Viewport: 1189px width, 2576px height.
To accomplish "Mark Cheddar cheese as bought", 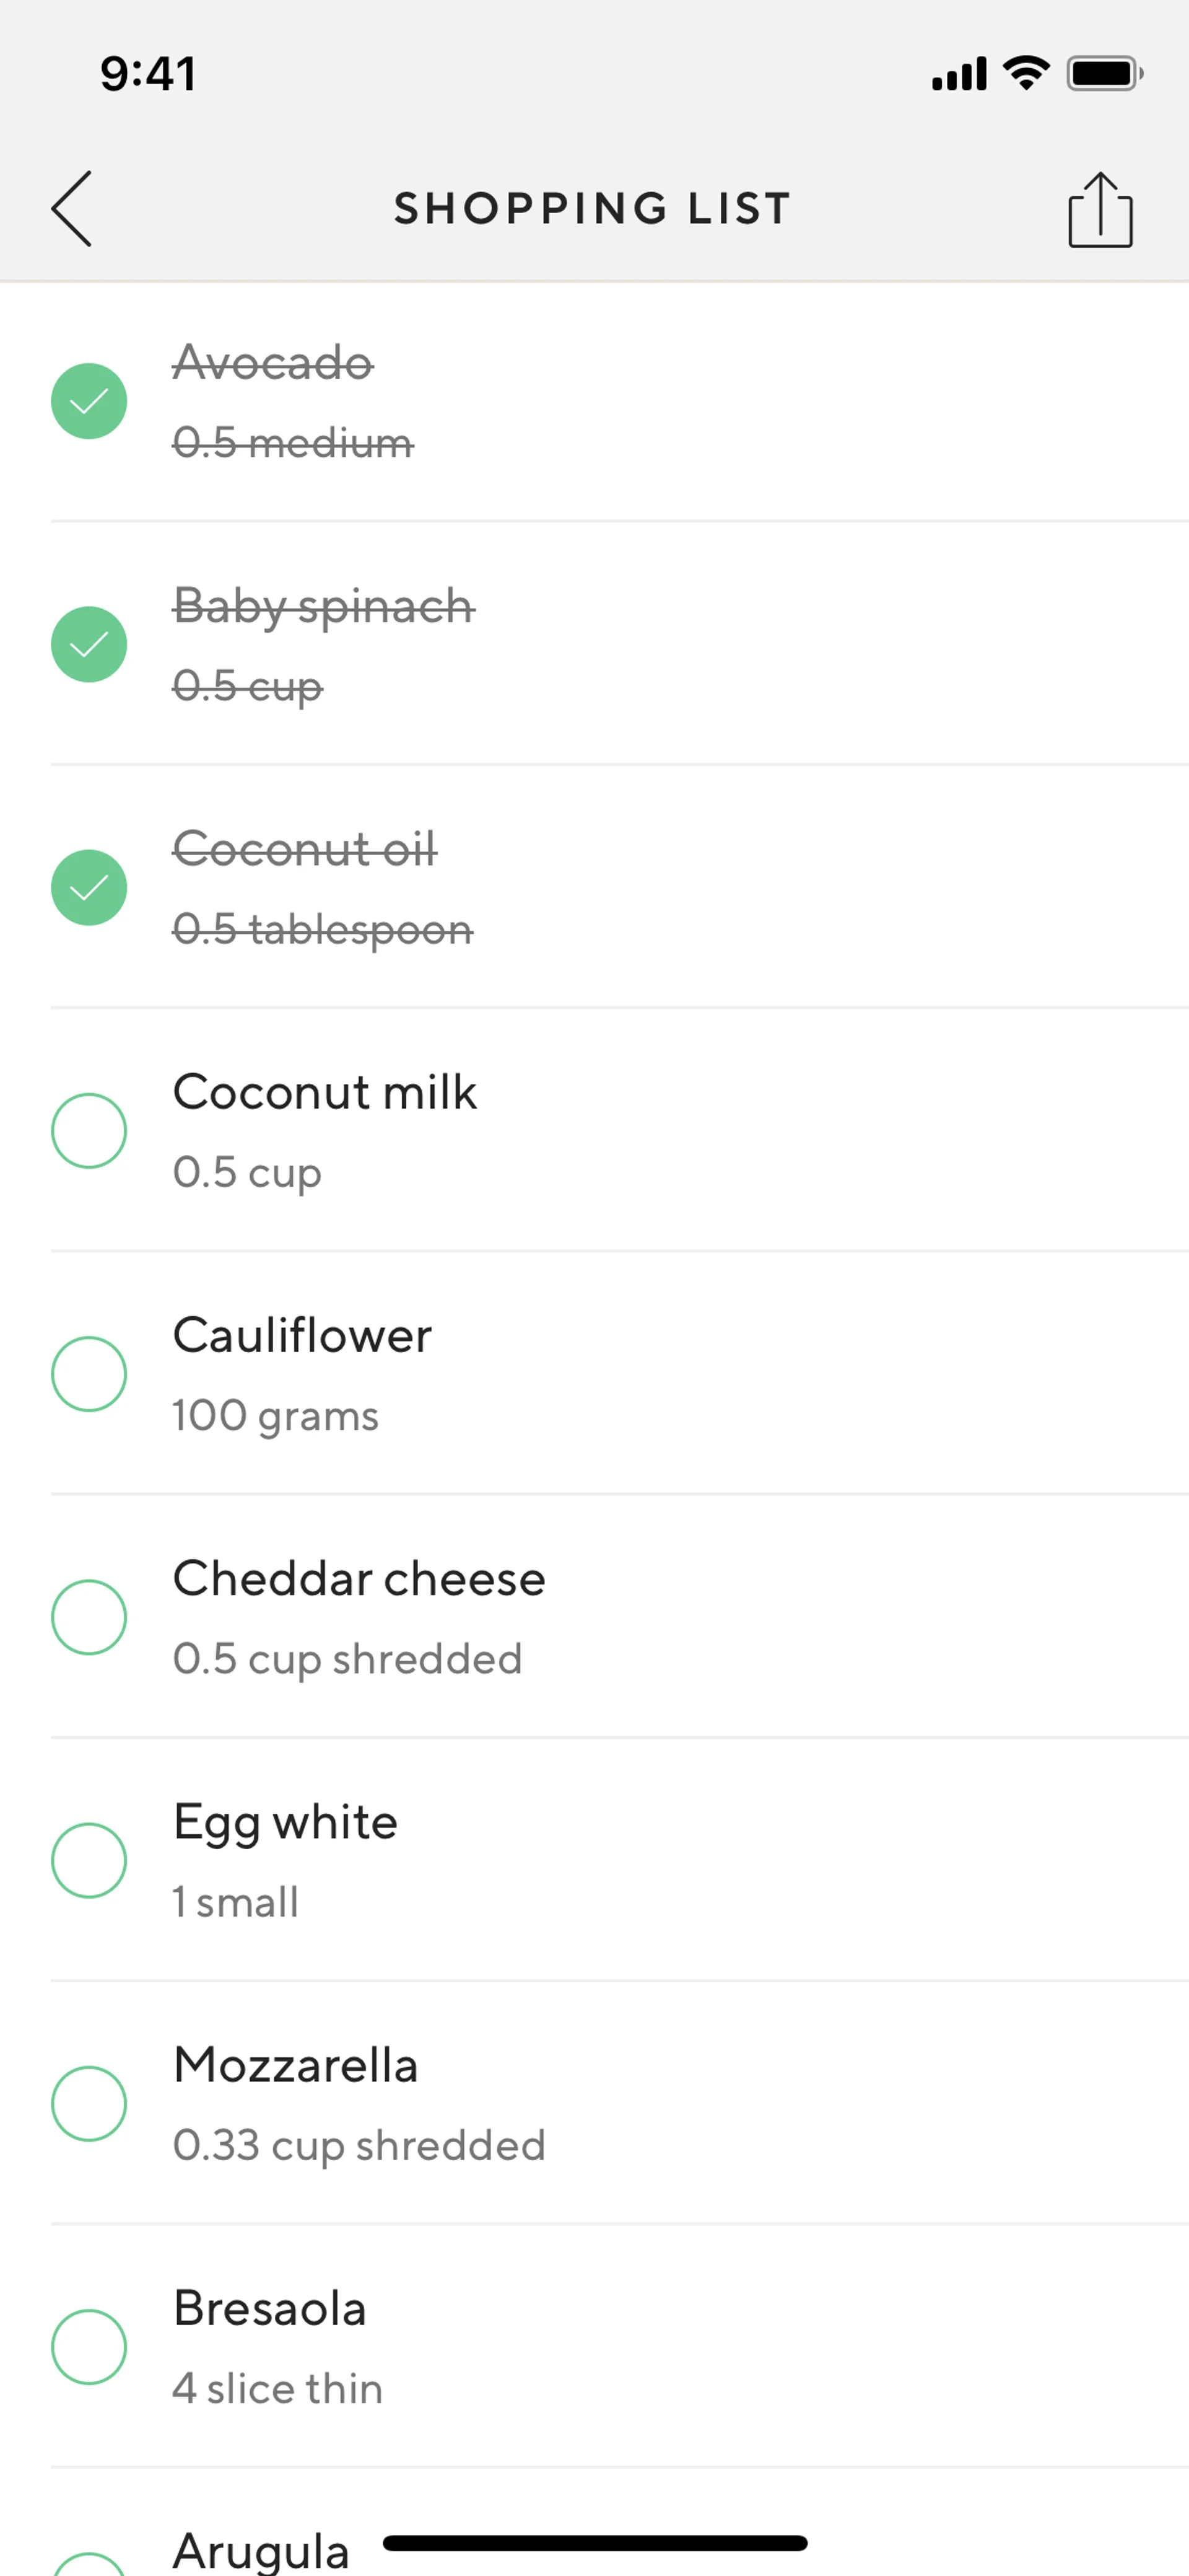I will pos(89,1617).
